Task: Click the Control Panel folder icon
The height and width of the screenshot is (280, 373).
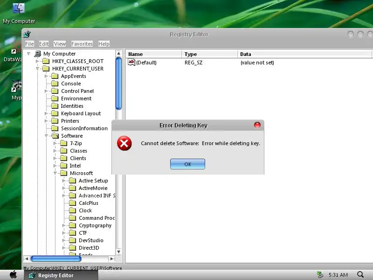Action: [x=55, y=91]
